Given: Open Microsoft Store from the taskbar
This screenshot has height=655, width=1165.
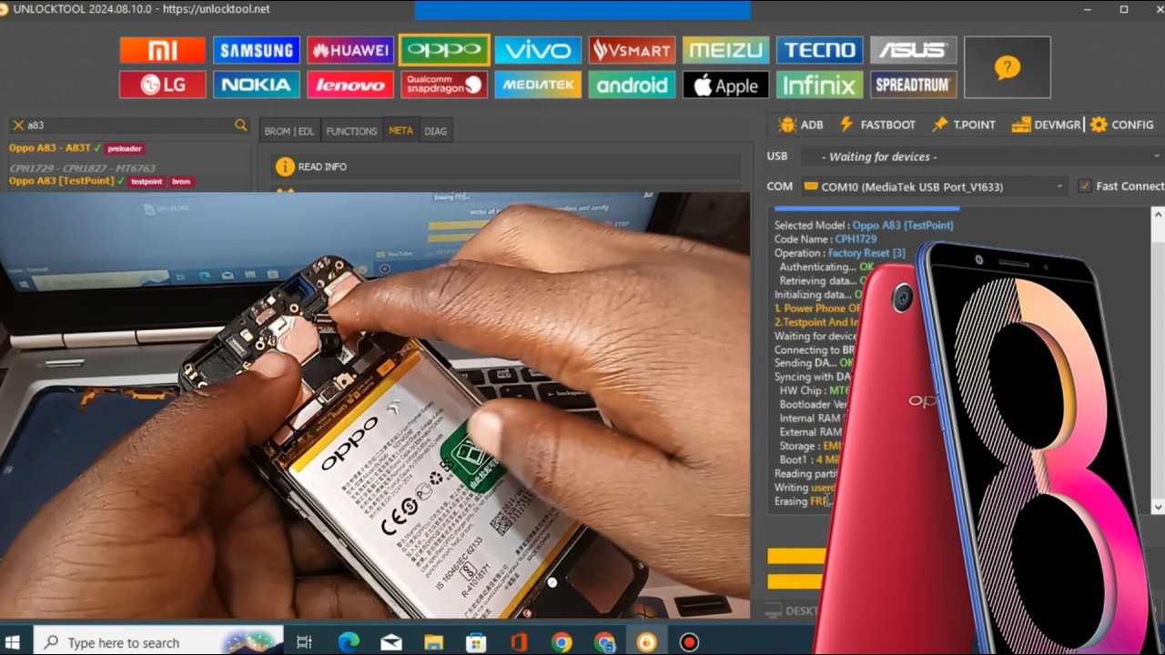Looking at the screenshot, I should pyautogui.click(x=476, y=642).
